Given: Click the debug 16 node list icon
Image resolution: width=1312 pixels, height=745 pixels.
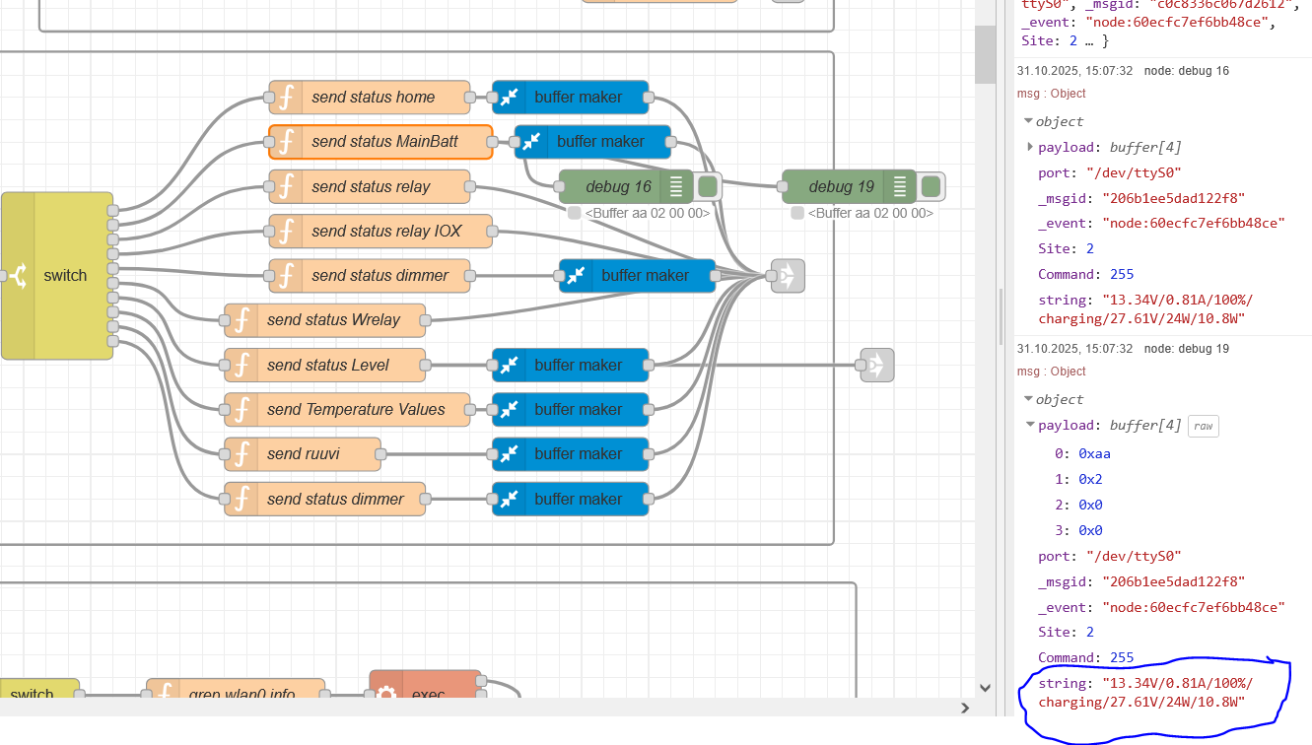Looking at the screenshot, I should pos(676,187).
